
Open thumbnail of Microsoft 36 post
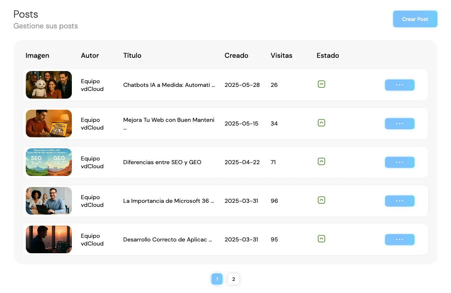coord(49,201)
